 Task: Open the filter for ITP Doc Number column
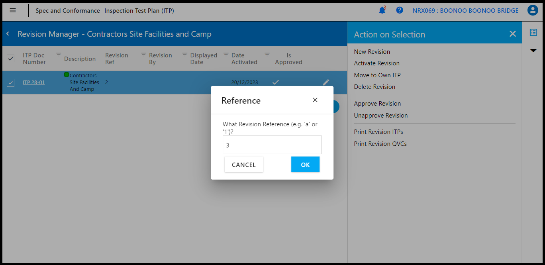click(x=59, y=54)
